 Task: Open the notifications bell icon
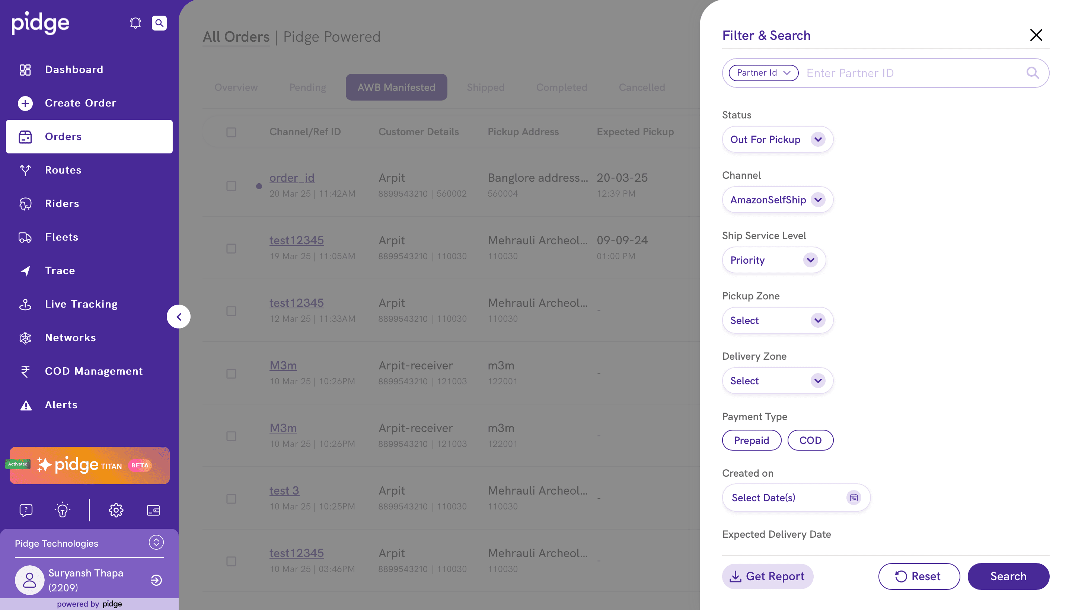pyautogui.click(x=135, y=23)
